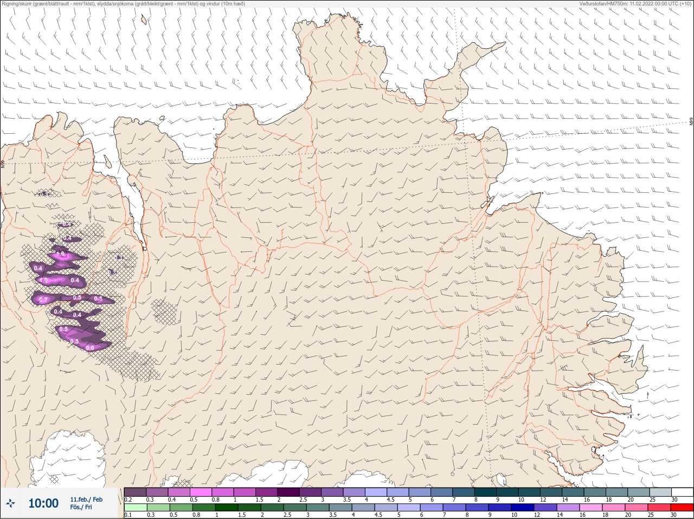Click the dark teal 9–10 snow legend swatch
This screenshot has width=694, height=519.
coord(507,492)
